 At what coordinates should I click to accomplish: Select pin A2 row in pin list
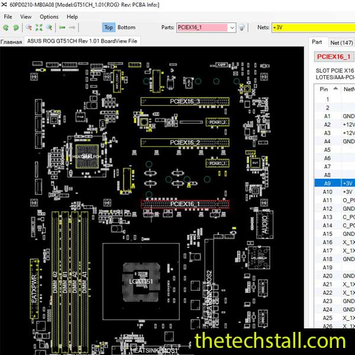[335, 124]
